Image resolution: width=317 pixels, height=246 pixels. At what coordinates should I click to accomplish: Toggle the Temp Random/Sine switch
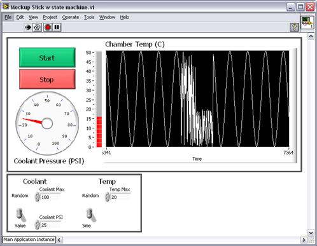pos(91,215)
